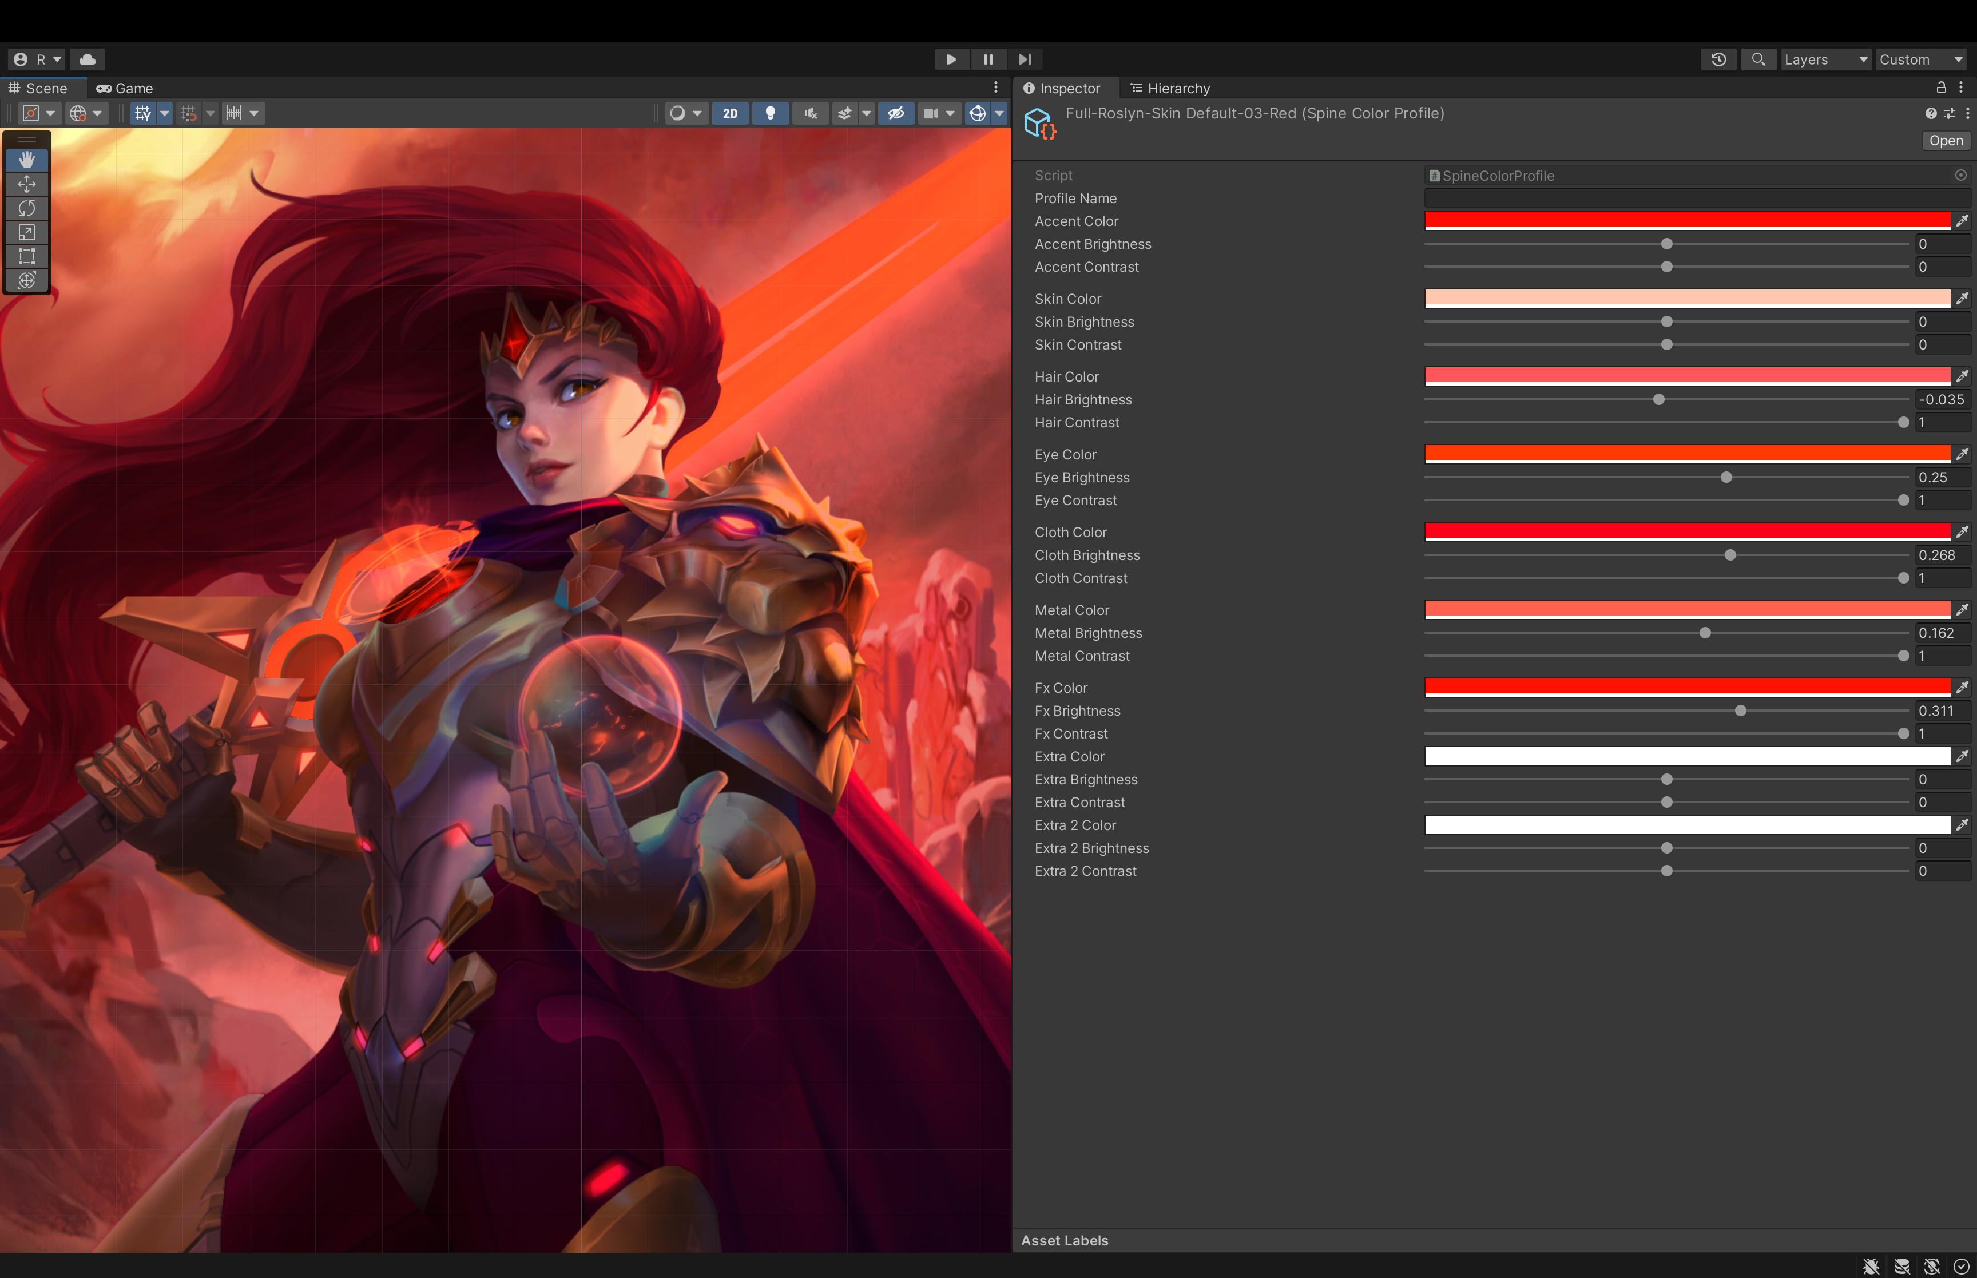Toggle scene audio mute
The image size is (1977, 1278).
(811, 114)
